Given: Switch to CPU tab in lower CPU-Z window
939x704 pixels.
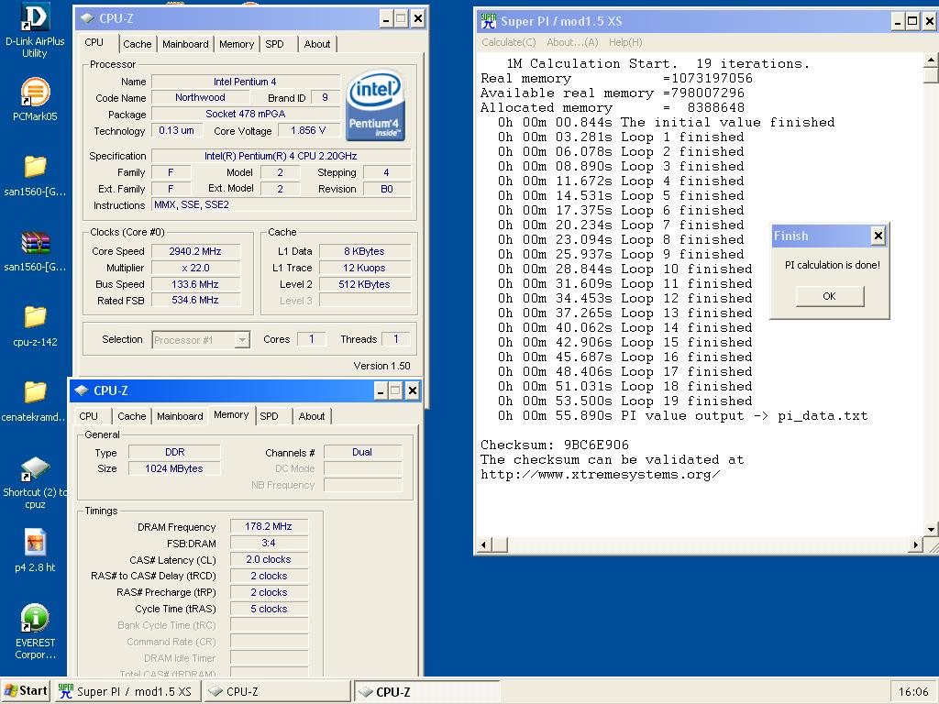Looking at the screenshot, I should (89, 416).
